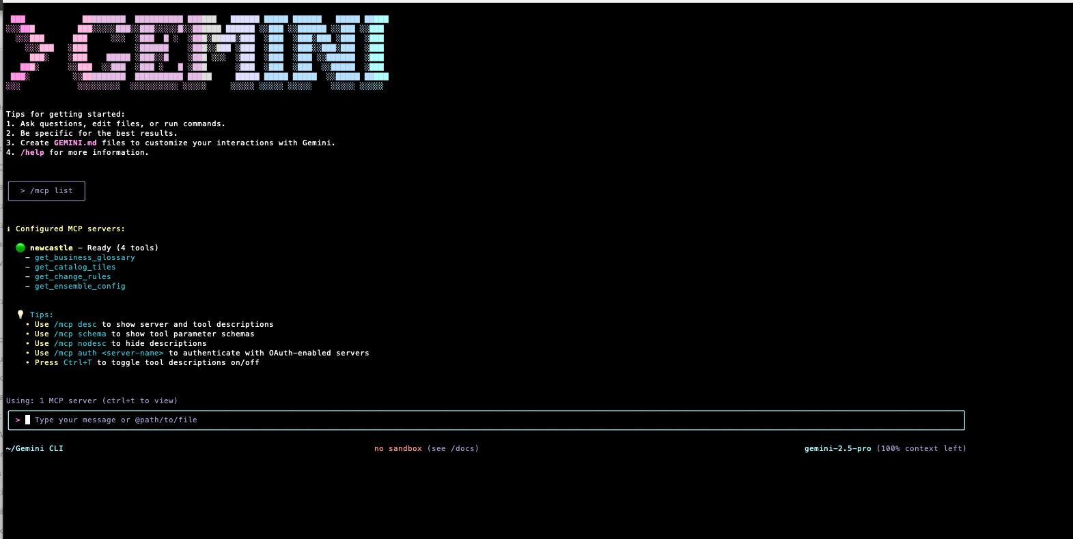Click 'Tips for getting started:' heading
This screenshot has height=539, width=1073.
pos(66,115)
